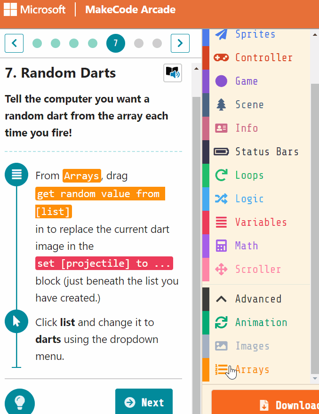Open the Scene blocks category
The image size is (319, 414).
click(249, 104)
